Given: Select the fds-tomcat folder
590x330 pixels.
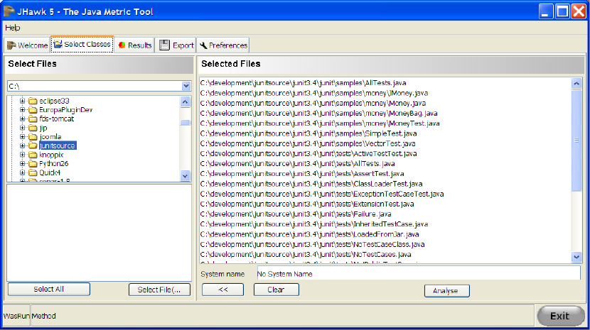Looking at the screenshot, I should coord(56,119).
